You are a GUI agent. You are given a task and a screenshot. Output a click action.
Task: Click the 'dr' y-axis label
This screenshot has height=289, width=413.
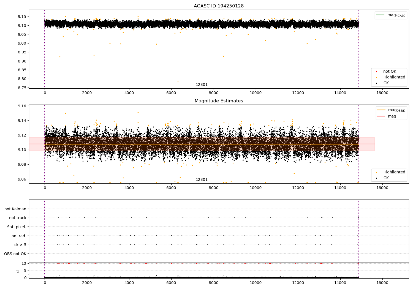point(18,271)
